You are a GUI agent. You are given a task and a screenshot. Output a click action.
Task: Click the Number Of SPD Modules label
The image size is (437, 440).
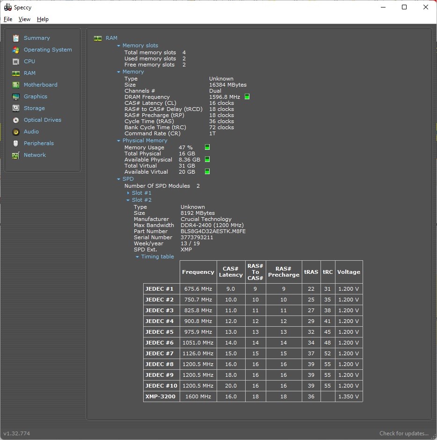pos(157,186)
